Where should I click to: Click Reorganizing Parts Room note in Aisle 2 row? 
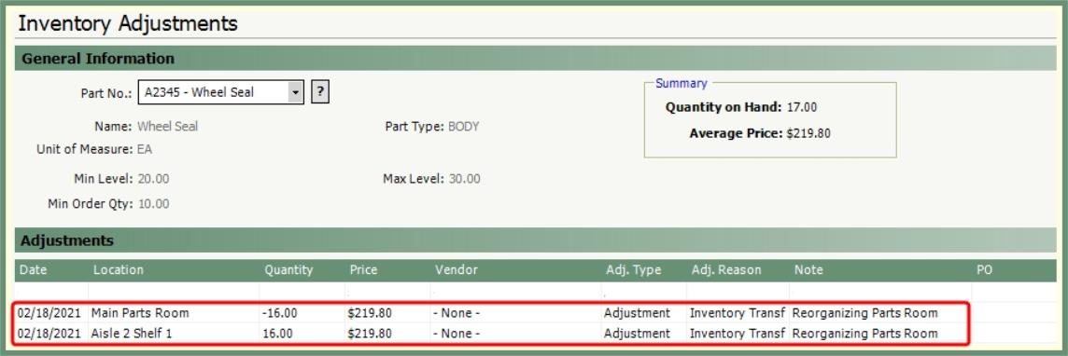click(x=865, y=334)
